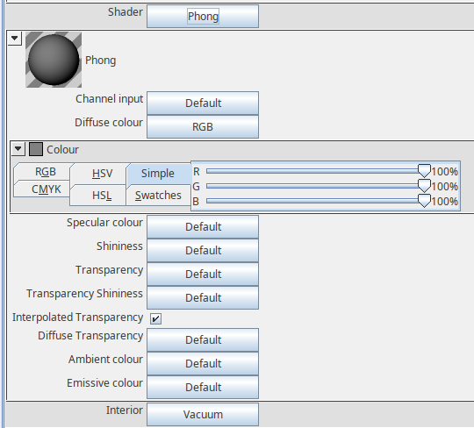Open the Channel input dropdown
The image size is (474, 428).
click(x=203, y=103)
